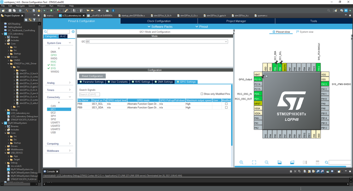Click the Link with Editor icon
The image size is (353, 191).
pyautogui.click(x=30, y=20)
